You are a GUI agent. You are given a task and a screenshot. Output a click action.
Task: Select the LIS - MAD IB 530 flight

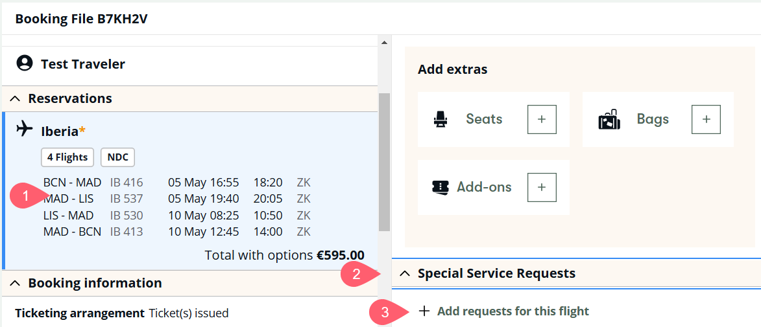[x=94, y=216]
